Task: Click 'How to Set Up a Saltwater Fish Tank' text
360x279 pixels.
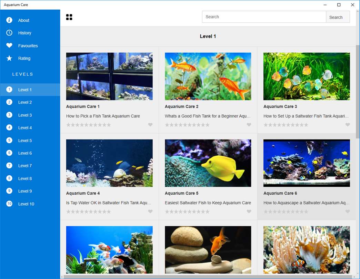Action: click(x=306, y=116)
